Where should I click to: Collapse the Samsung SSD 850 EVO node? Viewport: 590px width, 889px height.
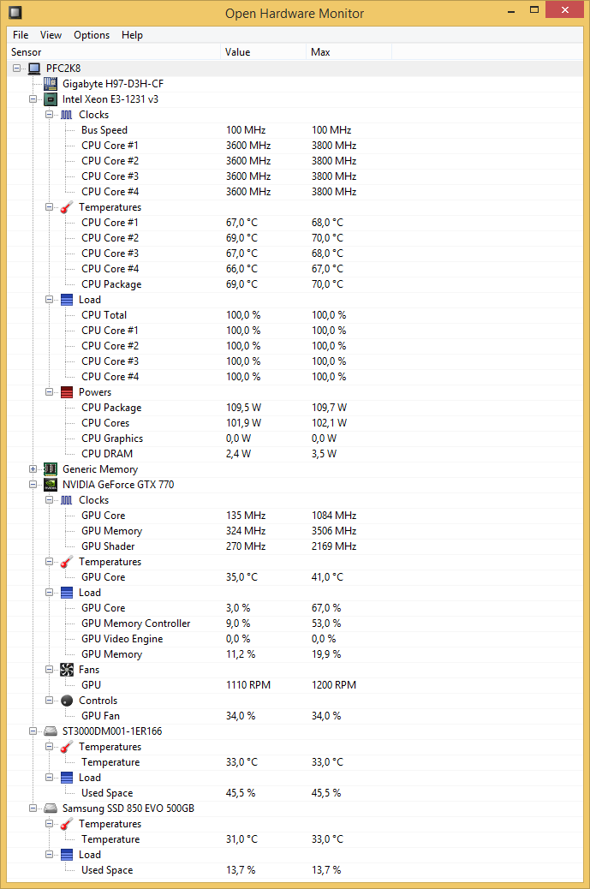pos(33,808)
